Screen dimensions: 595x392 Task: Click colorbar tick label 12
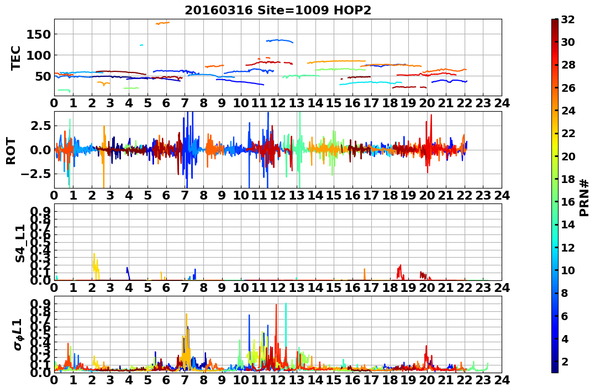[568, 247]
